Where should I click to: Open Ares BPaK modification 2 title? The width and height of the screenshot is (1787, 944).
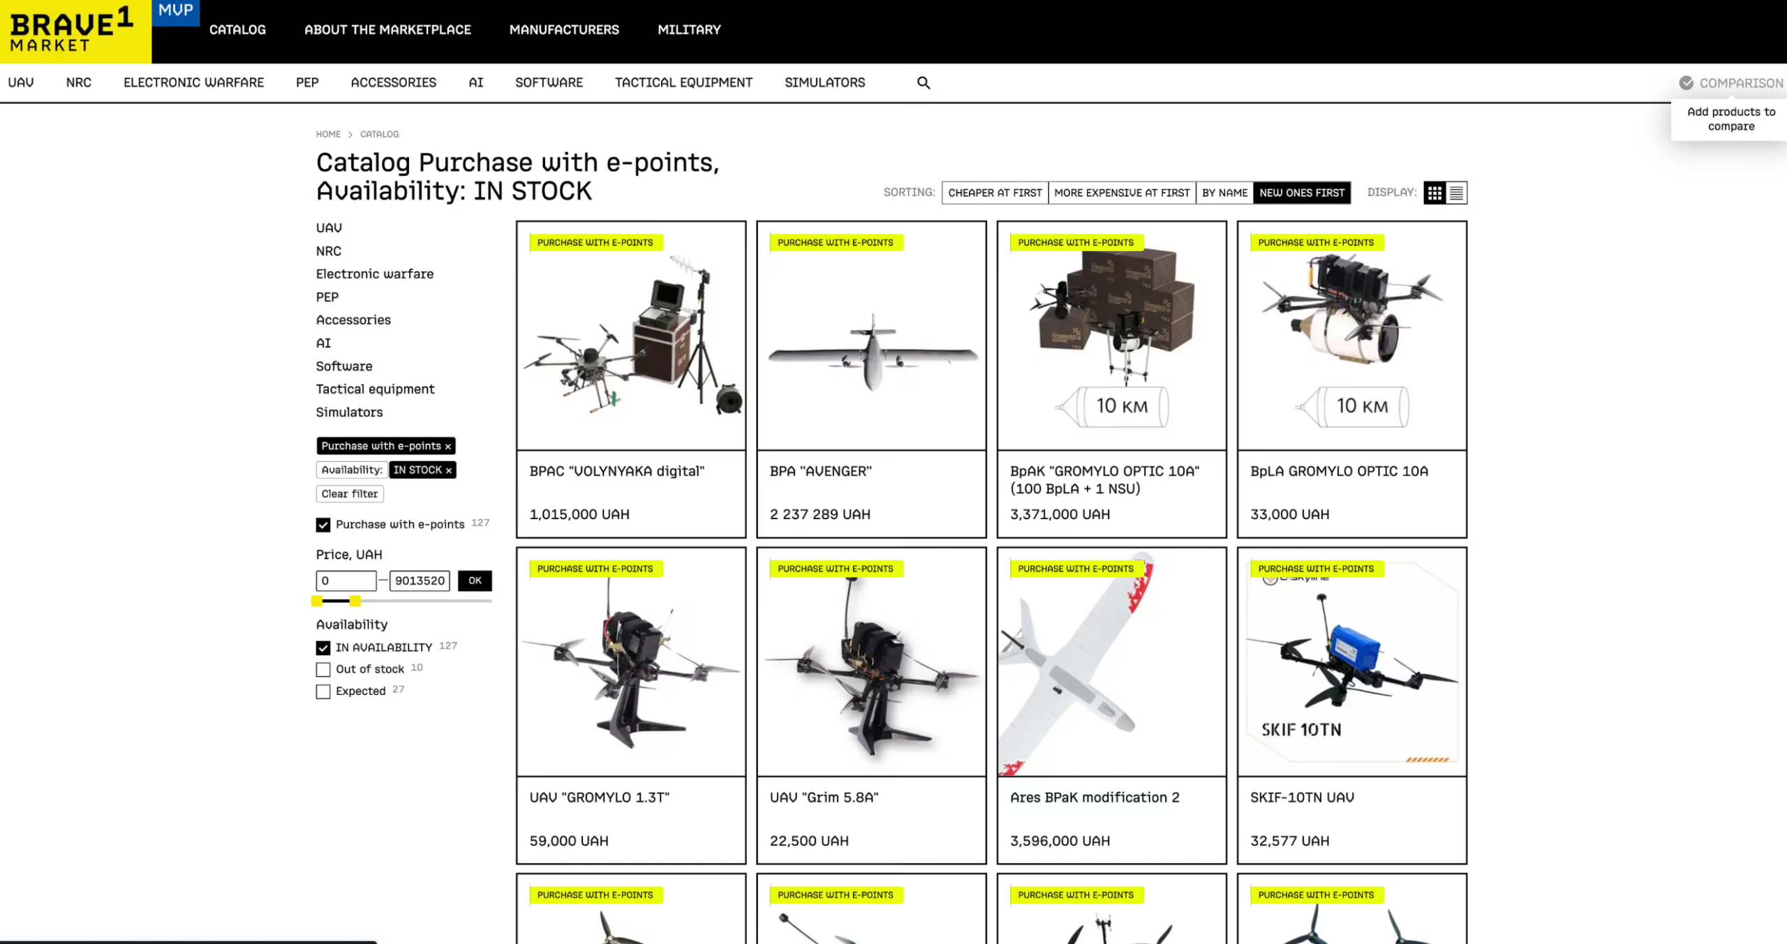tap(1095, 797)
